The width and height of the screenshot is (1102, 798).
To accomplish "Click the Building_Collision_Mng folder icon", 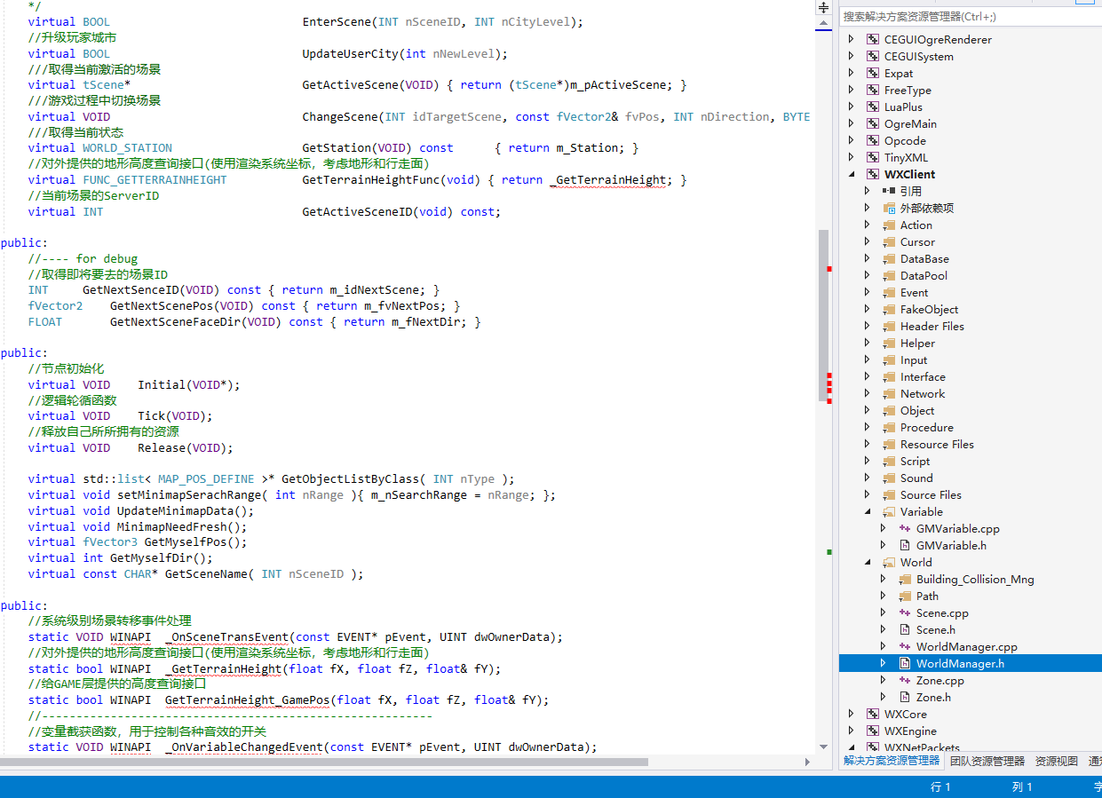I will pyautogui.click(x=905, y=580).
